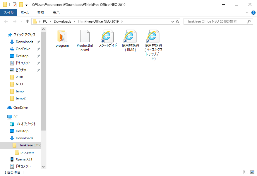Viewport: 257px width, 176px height.
Task: Click the Xperia XZ1 phone icon
Action: click(12, 159)
